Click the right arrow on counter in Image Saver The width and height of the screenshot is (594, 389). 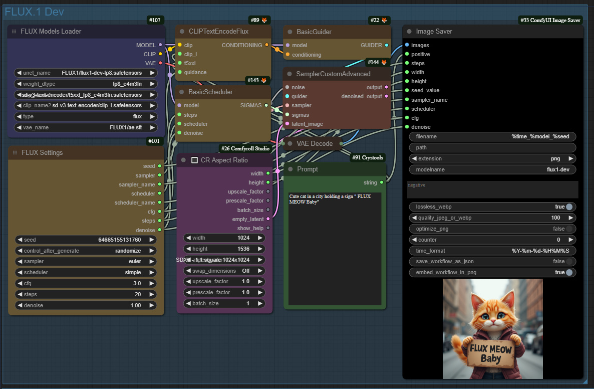click(x=570, y=239)
